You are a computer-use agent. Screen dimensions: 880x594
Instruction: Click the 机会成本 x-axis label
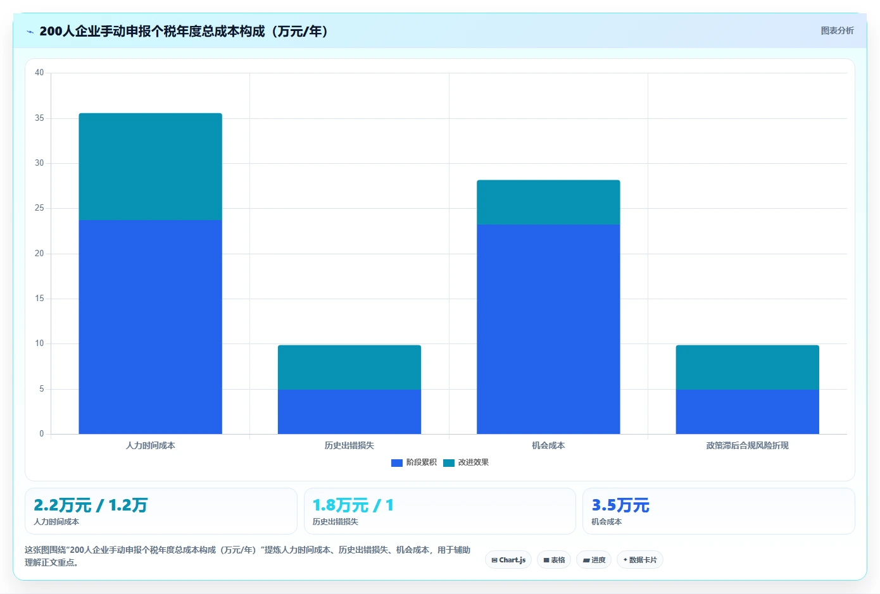[x=548, y=445]
